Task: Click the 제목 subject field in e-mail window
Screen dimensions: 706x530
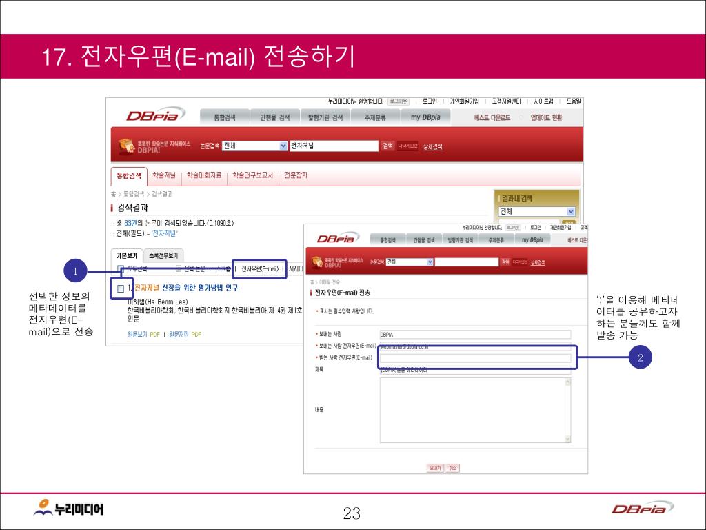Action: click(x=476, y=370)
